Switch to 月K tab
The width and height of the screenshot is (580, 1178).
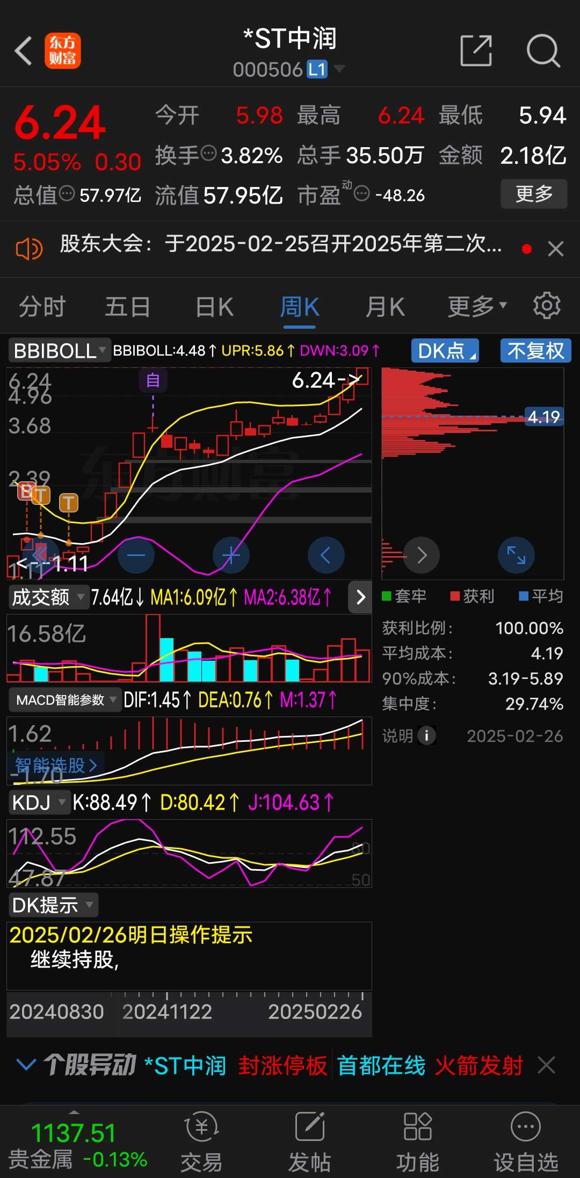pyautogui.click(x=385, y=307)
